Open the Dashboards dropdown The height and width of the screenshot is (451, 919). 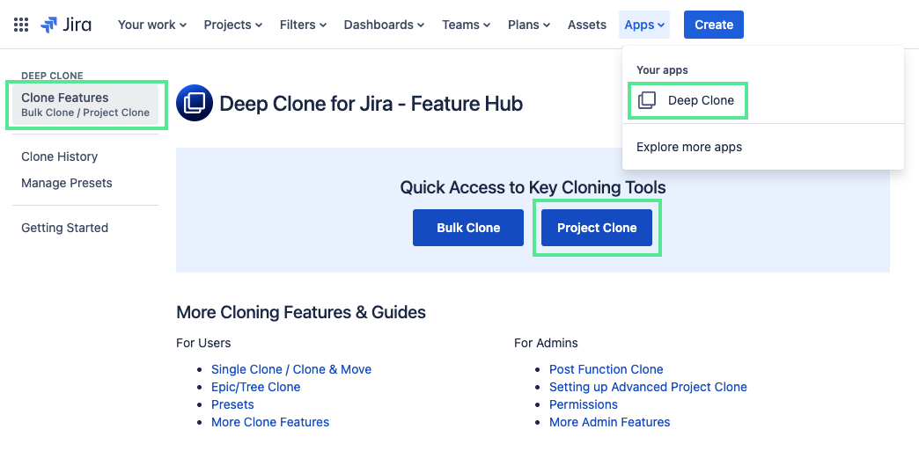tap(384, 25)
